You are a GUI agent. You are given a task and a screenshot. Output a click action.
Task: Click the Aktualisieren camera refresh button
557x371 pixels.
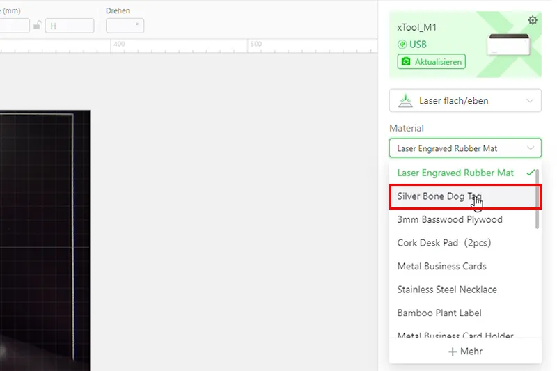(431, 62)
